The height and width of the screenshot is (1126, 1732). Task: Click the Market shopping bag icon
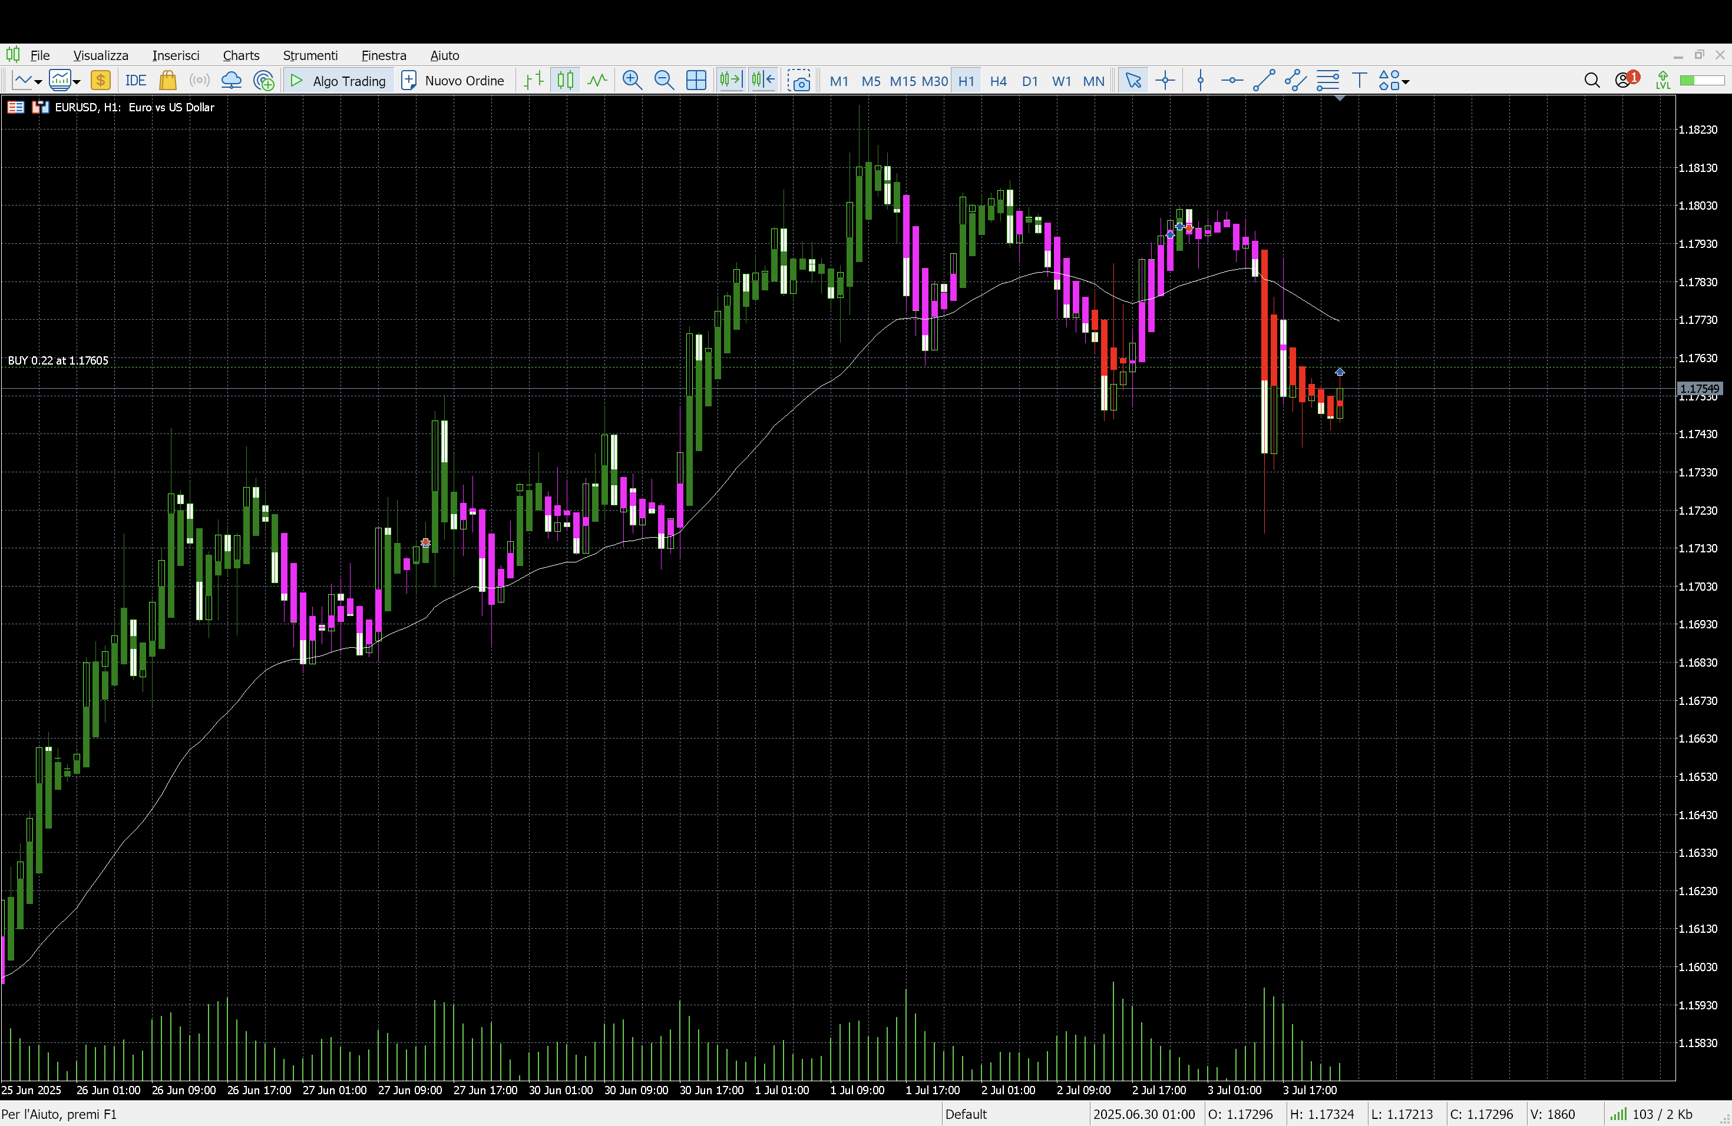tap(167, 81)
